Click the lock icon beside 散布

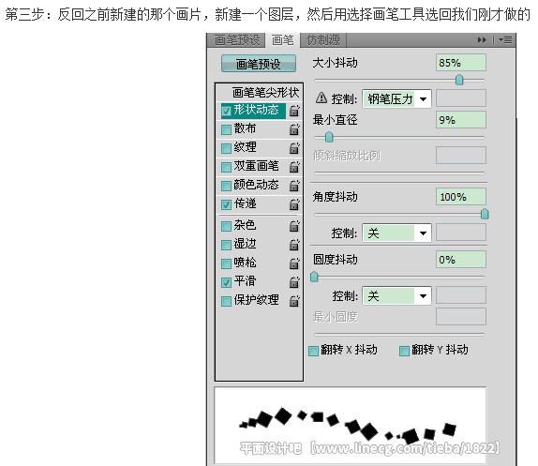294,129
